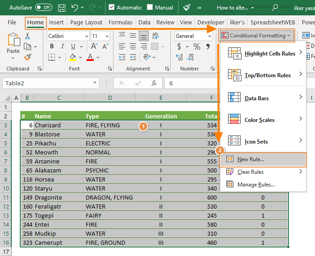
Task: Click the Format Painter brush icon
Action: tap(28, 57)
